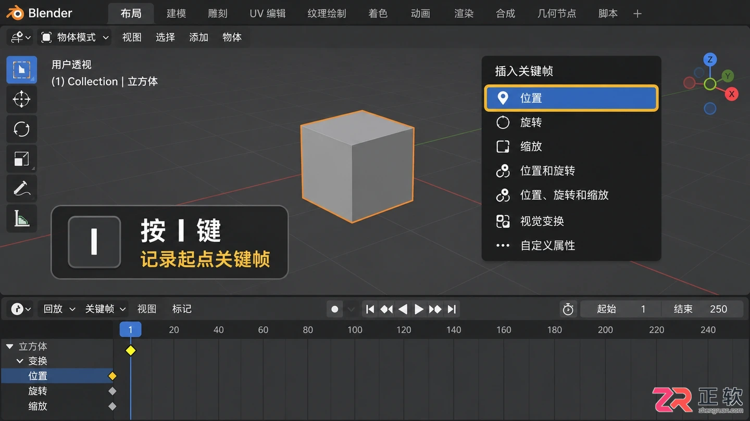
Task: Click the 起始 start frame field
Action: [x=621, y=309]
